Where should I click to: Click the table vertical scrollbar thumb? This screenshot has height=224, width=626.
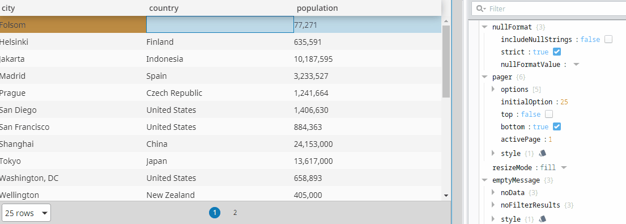(446, 61)
